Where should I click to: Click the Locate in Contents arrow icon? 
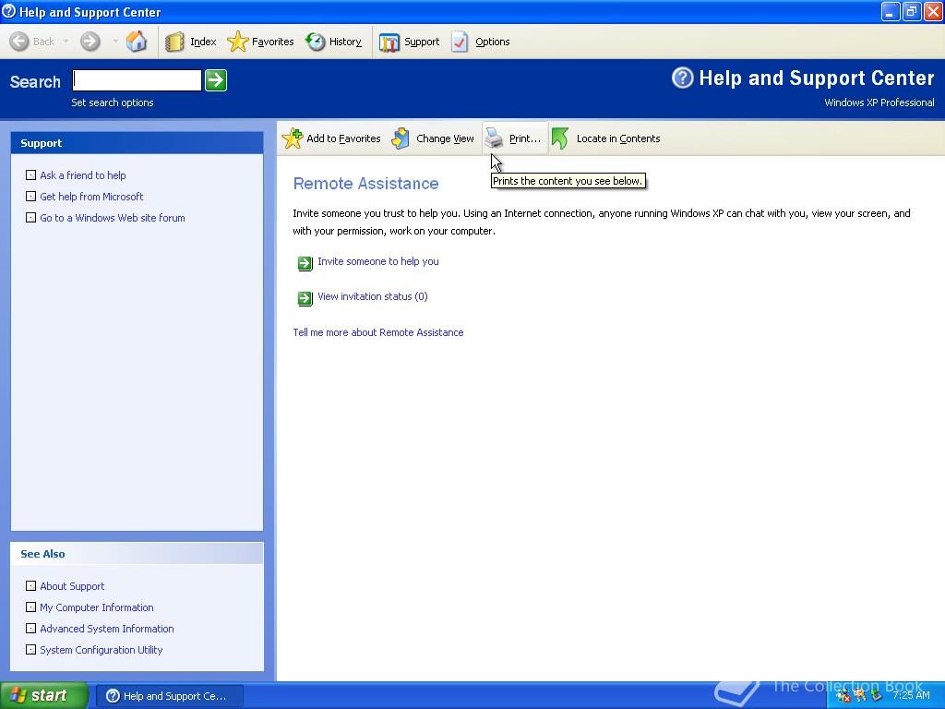pos(560,138)
